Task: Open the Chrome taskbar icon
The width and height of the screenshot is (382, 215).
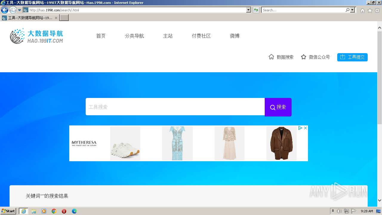Action: 54,211
